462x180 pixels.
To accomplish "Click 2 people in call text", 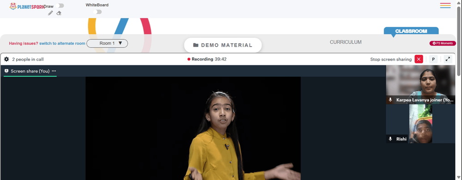I will click(28, 60).
